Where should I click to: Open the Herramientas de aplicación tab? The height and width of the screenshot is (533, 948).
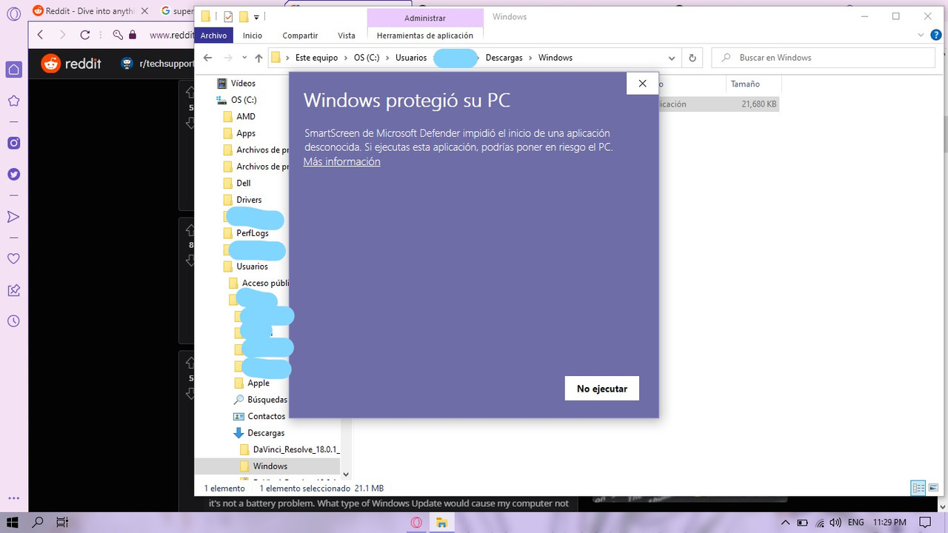click(425, 36)
